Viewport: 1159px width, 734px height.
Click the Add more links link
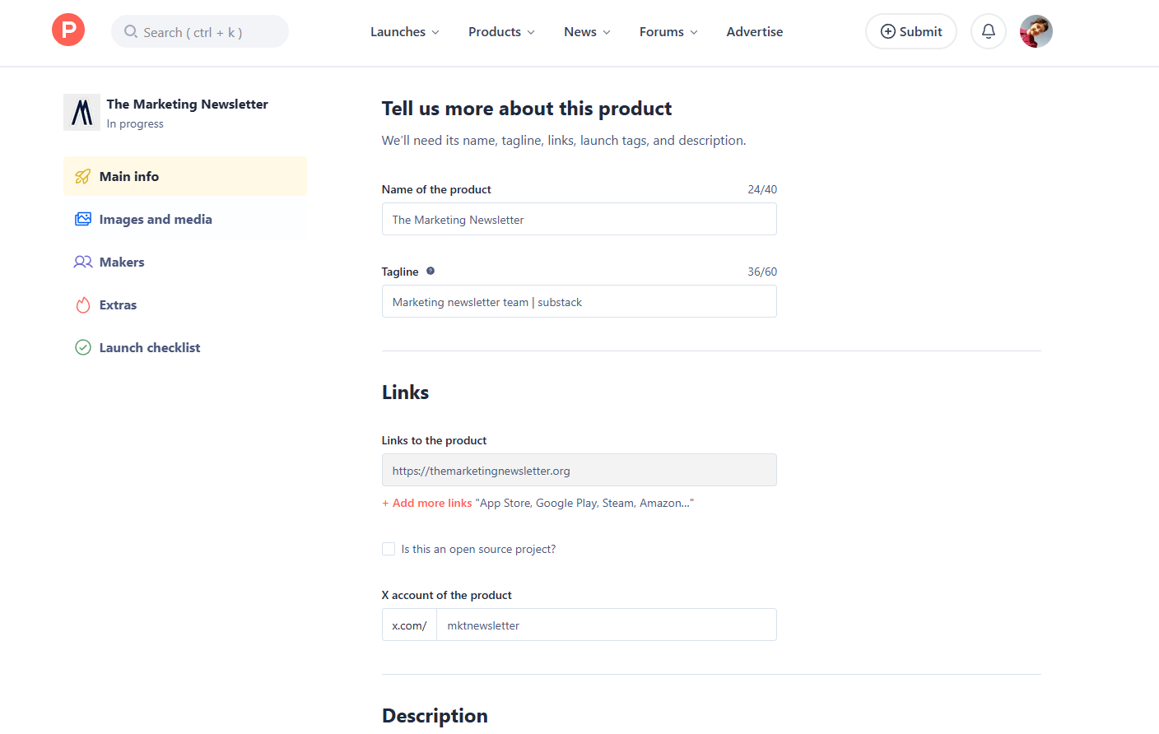click(427, 503)
